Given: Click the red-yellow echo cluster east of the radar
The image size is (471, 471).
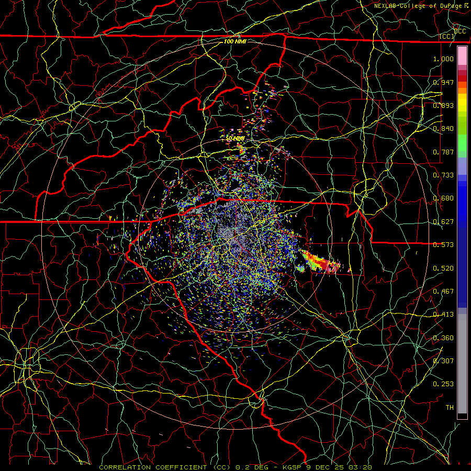Looking at the screenshot, I should (321, 262).
